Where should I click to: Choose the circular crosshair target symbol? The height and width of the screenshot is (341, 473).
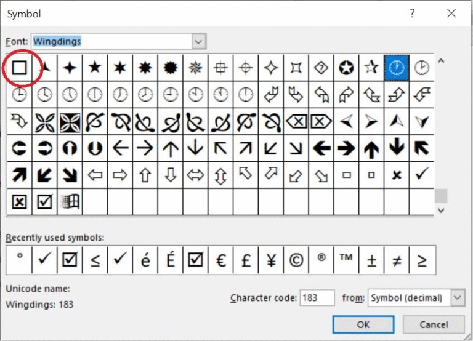click(x=246, y=68)
